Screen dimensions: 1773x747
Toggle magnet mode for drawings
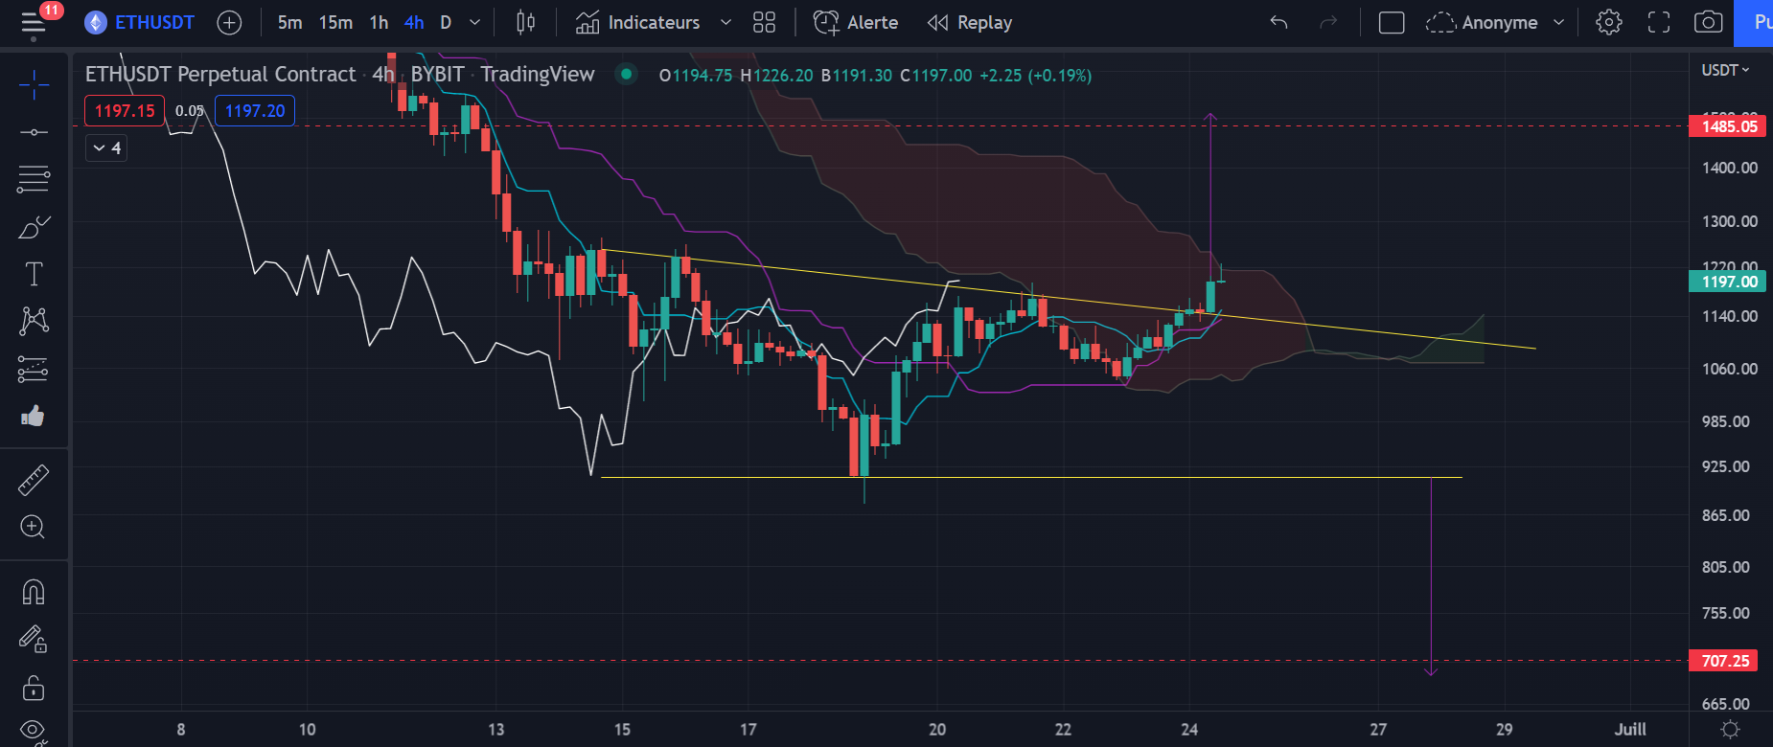[x=34, y=592]
